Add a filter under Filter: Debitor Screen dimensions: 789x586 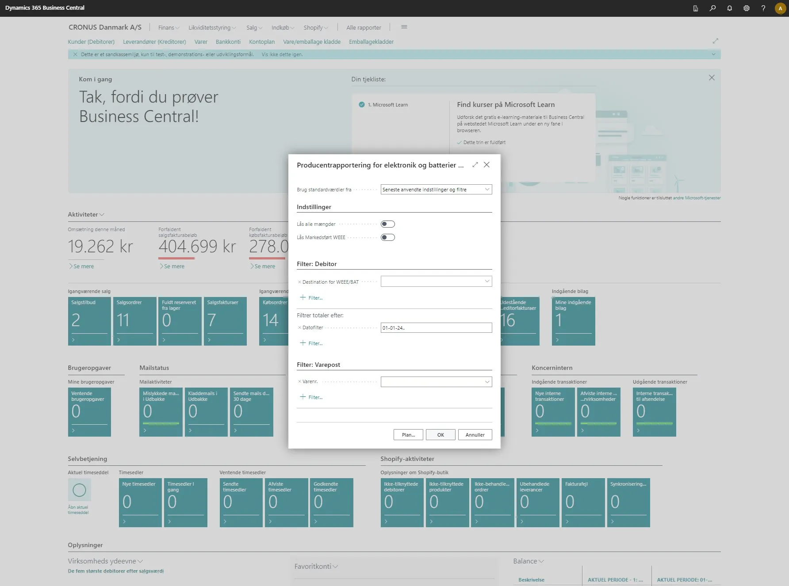tap(311, 297)
